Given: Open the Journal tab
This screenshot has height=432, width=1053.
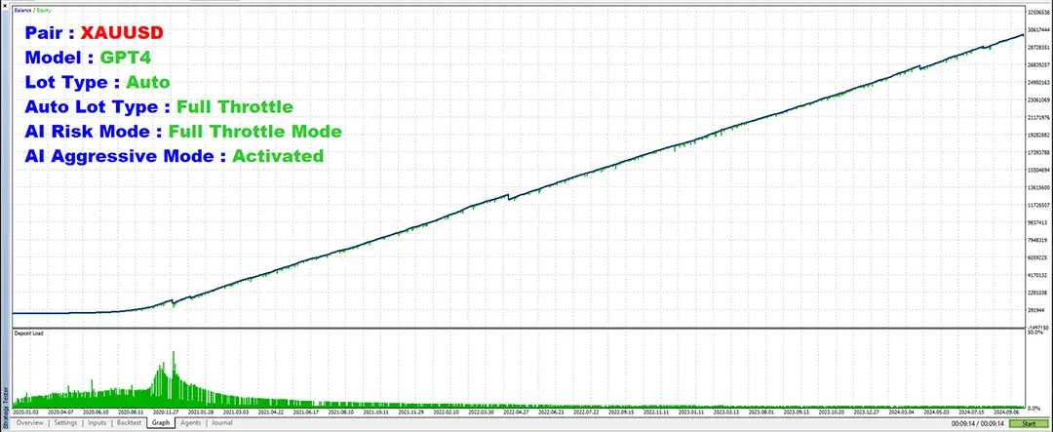Looking at the screenshot, I should tap(222, 423).
